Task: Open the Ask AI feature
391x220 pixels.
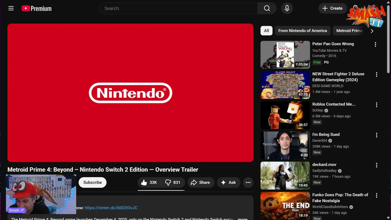Action: pos(228,182)
